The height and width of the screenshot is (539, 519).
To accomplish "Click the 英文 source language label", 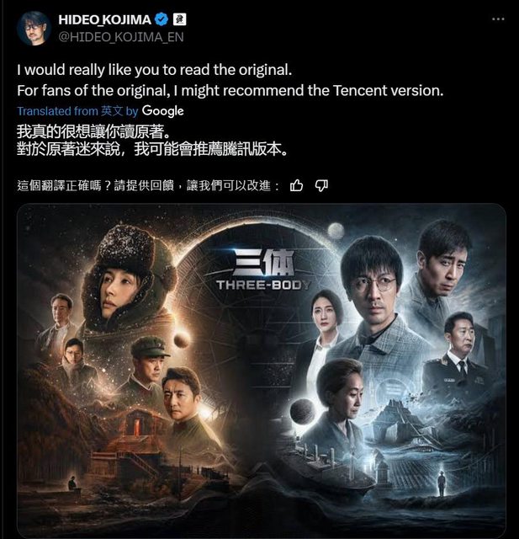I will (x=112, y=111).
